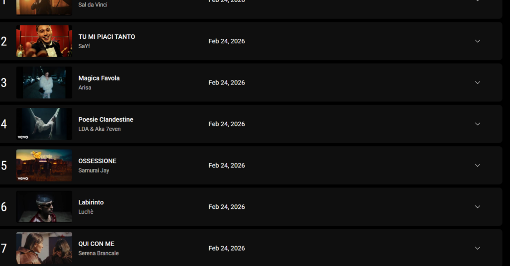510x266 pixels.
Task: Go to artist Sal da Vinci
Action: click(x=93, y=5)
